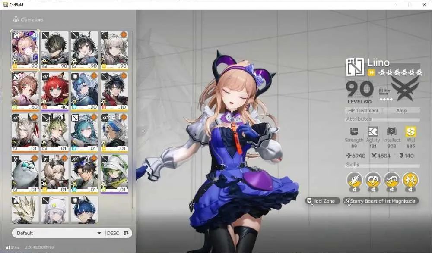Screen dimensions: 432x253
Task: Click the 21ms ping indicator
Action: pyautogui.click(x=13, y=247)
